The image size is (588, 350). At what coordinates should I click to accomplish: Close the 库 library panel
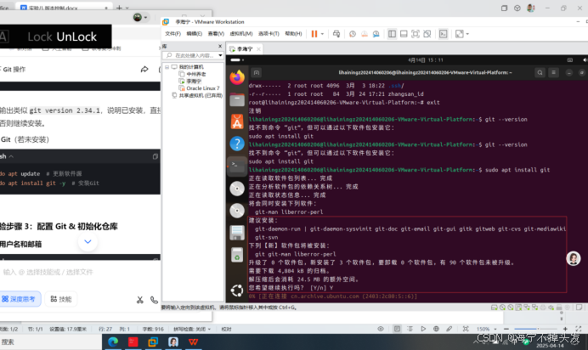pos(220,46)
